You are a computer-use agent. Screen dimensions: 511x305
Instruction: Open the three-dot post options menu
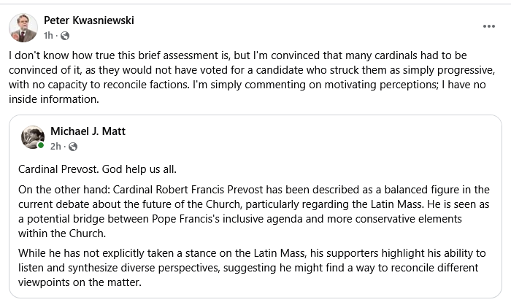point(489,26)
